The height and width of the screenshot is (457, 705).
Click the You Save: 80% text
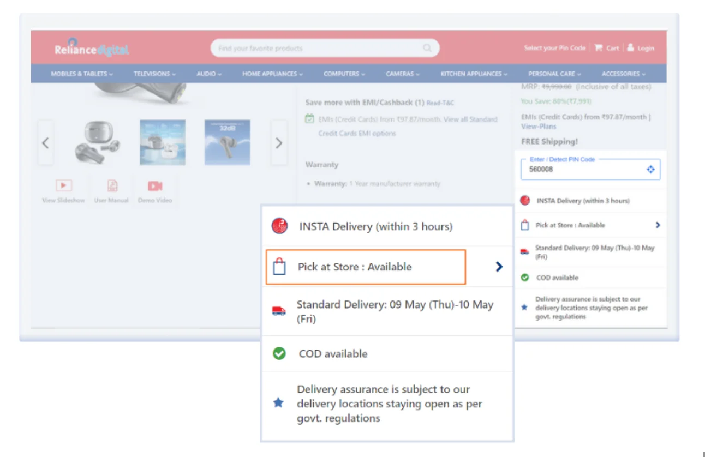(x=556, y=101)
